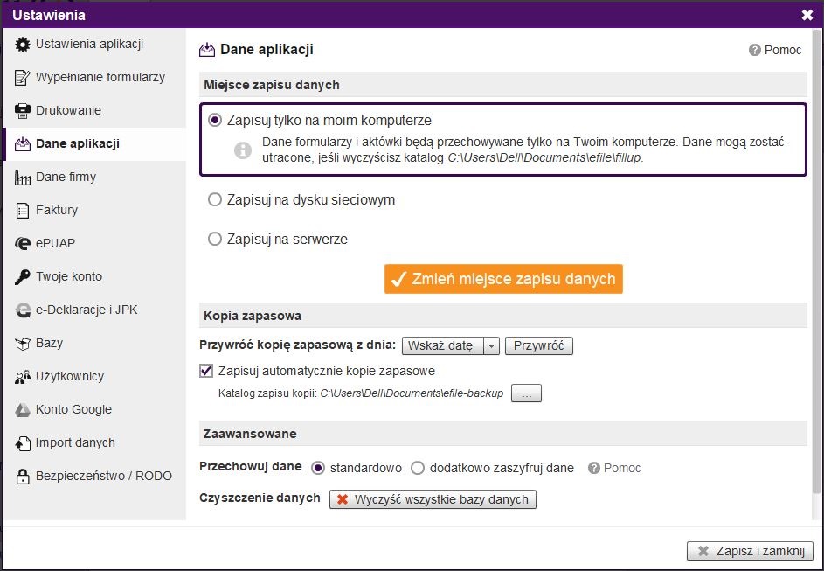Click the efile-backup path text
Image resolution: width=824 pixels, height=571 pixels.
click(x=412, y=393)
